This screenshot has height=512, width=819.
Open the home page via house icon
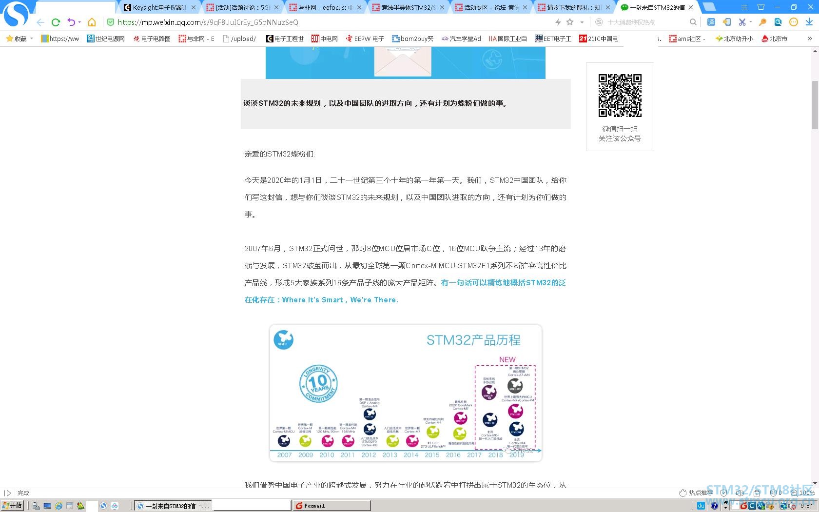[92, 22]
